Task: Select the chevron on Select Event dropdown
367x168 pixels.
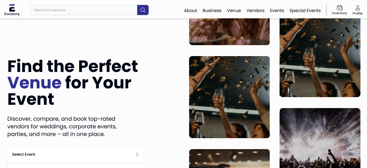Action: (137, 154)
